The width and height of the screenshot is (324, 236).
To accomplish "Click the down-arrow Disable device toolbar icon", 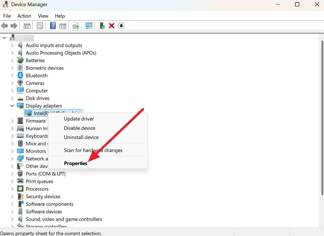I will pyautogui.click(x=121, y=26).
